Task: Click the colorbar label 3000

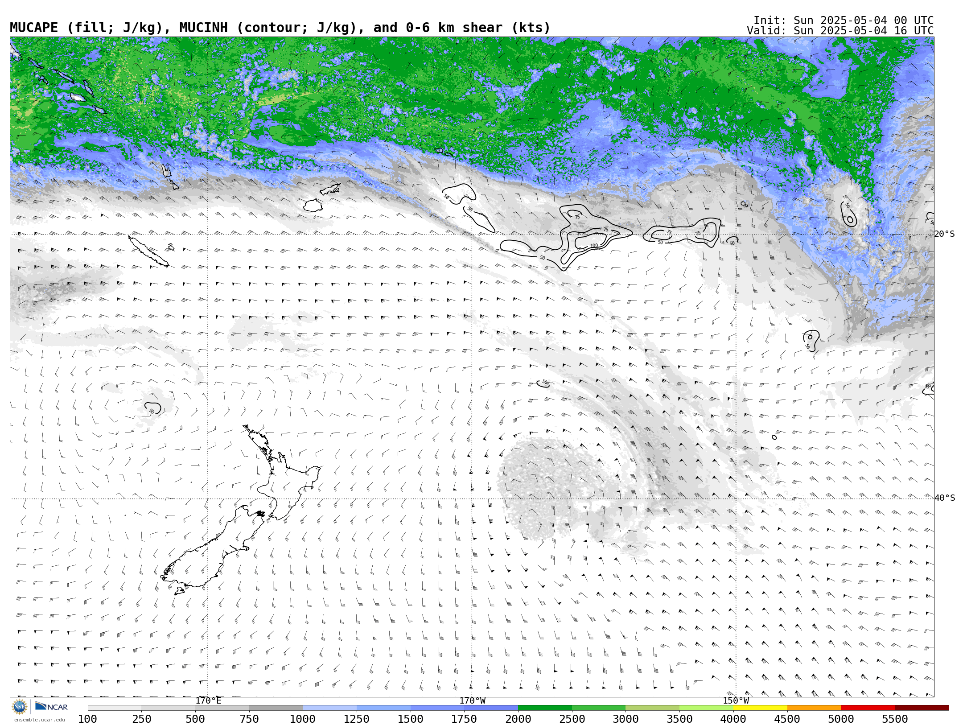Action: (626, 719)
